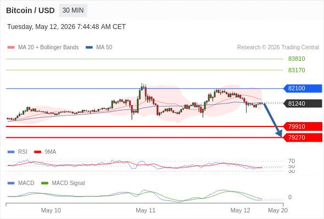Click the blue MACD legend marker
The width and height of the screenshot is (324, 219).
click(x=11, y=183)
